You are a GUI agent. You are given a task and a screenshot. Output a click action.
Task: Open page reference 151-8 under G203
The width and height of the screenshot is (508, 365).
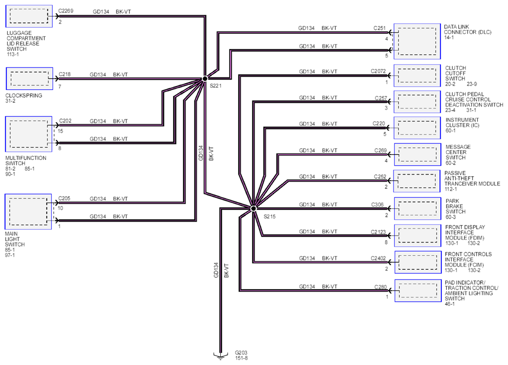241,358
